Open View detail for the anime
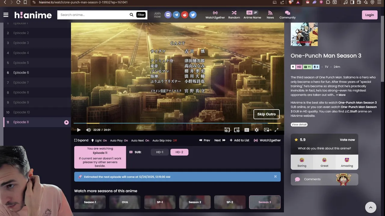Viewport: 385px width, 216px height. [x=299, y=124]
